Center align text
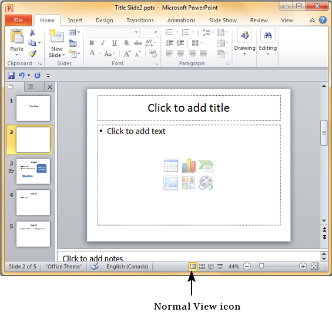The height and width of the screenshot is (319, 332). click(180, 53)
